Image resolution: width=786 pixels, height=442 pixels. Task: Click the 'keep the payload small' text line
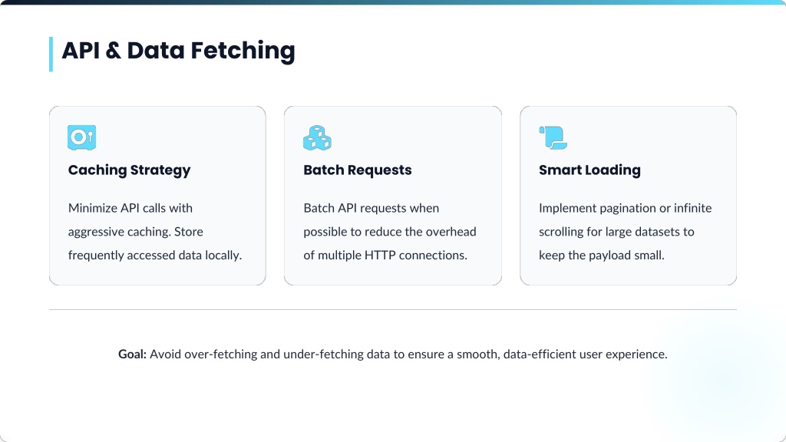(601, 255)
